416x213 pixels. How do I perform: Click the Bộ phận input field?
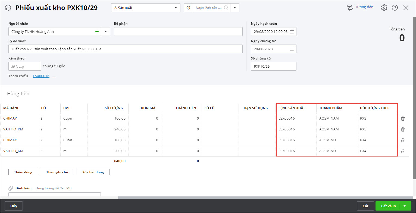pyautogui.click(x=178, y=32)
